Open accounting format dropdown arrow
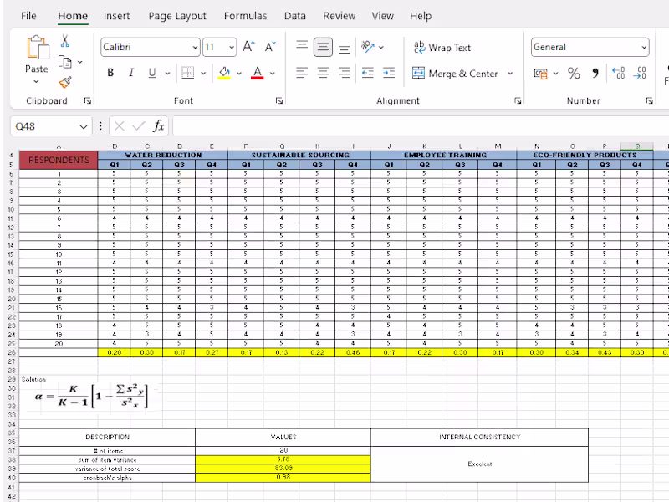This screenshot has height=502, width=669. click(x=555, y=74)
